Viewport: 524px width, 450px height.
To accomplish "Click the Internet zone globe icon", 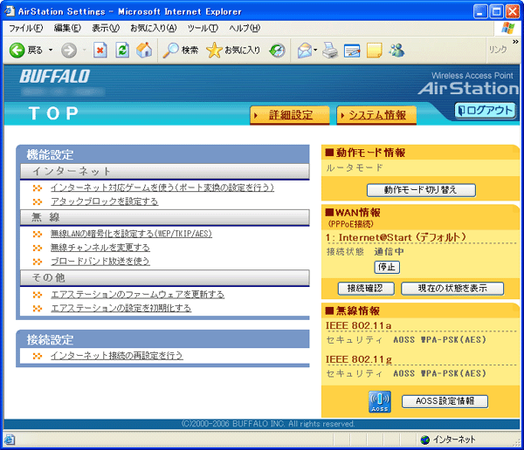I will click(x=425, y=440).
